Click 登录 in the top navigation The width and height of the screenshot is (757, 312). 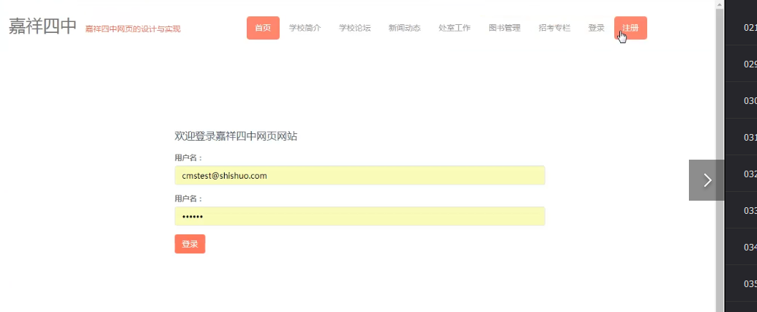point(596,28)
